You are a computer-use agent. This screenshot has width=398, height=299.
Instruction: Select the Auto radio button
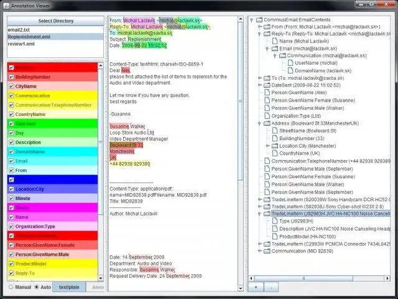(37, 287)
